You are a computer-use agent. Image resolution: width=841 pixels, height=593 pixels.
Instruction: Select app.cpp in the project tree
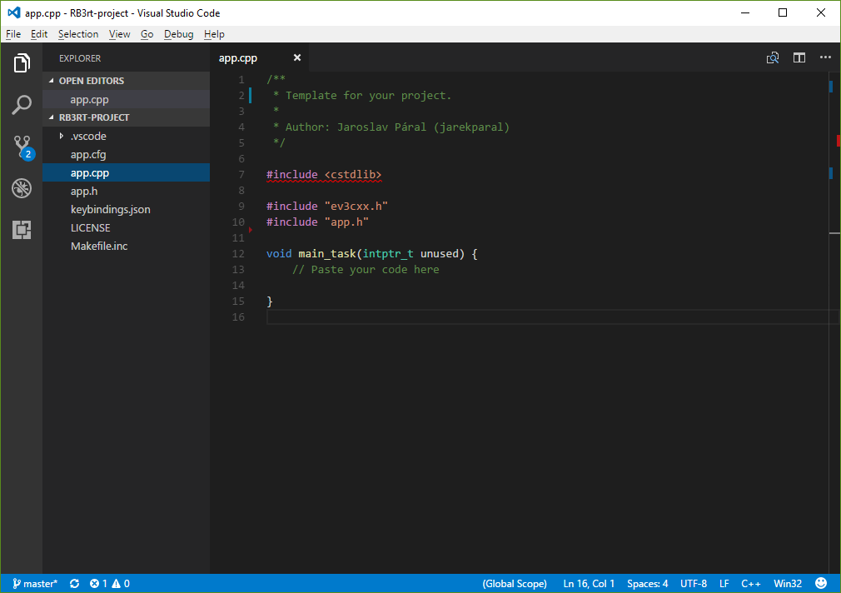tap(126, 172)
